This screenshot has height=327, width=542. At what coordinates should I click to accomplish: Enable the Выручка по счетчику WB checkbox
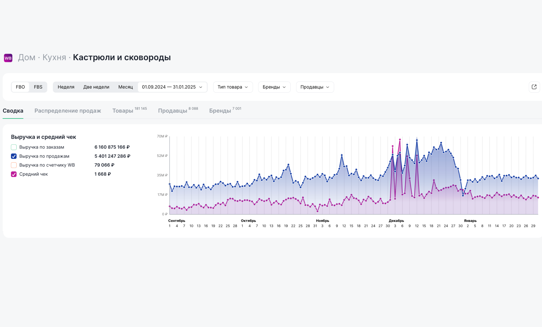[14, 165]
